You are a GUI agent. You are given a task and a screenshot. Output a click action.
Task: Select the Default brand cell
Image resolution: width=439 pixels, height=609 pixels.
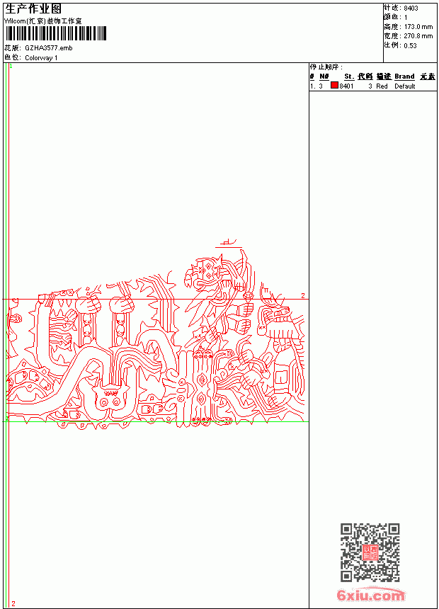click(405, 86)
